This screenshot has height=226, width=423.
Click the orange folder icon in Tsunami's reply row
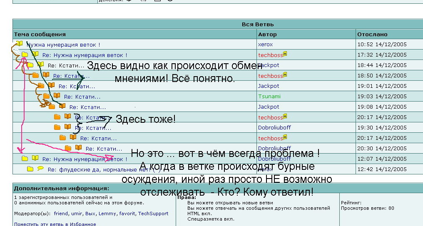[x=47, y=96]
